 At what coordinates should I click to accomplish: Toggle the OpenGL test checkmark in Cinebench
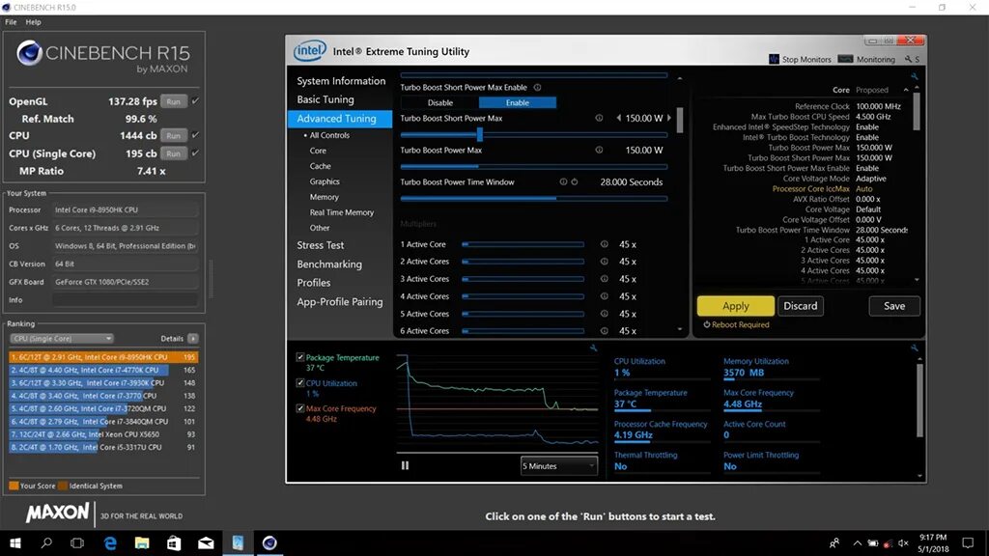pyautogui.click(x=195, y=100)
